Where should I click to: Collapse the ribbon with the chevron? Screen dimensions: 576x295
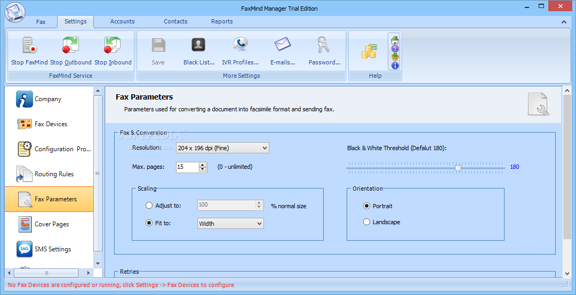[564, 22]
